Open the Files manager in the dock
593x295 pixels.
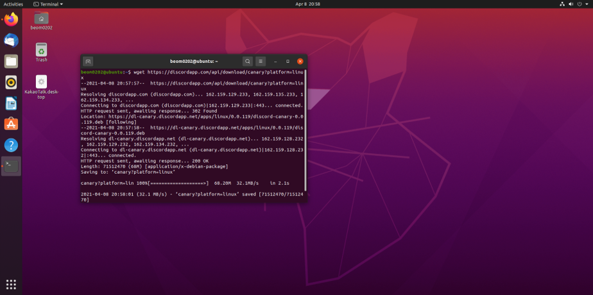pos(11,62)
